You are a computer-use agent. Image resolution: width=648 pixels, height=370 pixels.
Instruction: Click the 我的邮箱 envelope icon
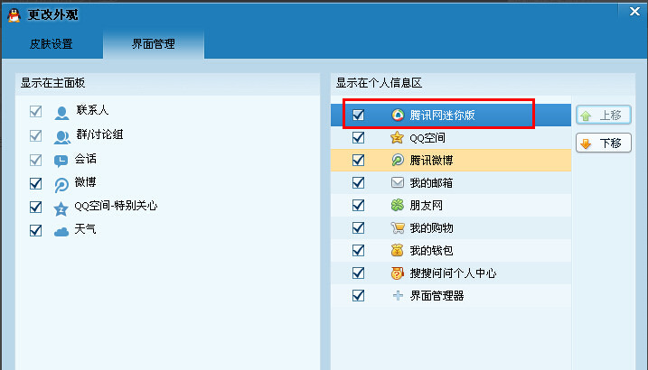pyautogui.click(x=397, y=183)
